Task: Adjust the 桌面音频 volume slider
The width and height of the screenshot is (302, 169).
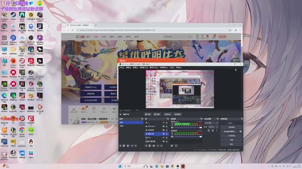Action: tap(188, 137)
